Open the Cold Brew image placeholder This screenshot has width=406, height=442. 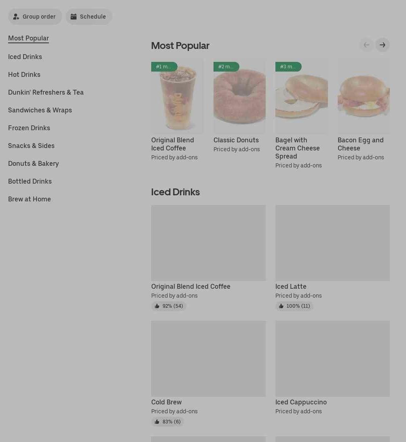coord(208,359)
